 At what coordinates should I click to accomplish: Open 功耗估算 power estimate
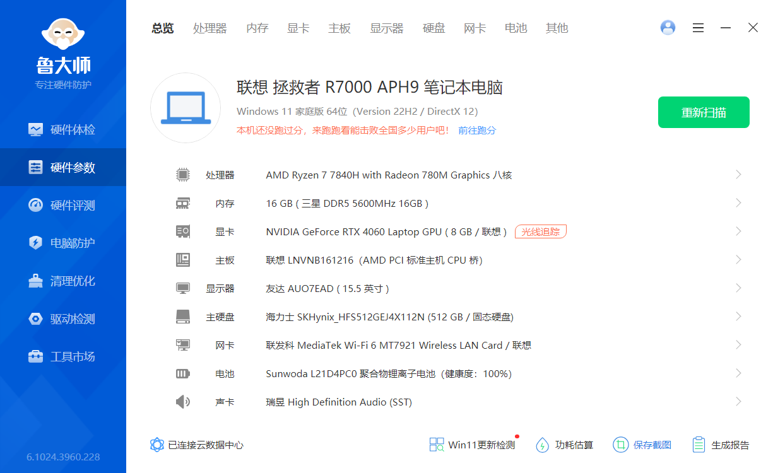(x=565, y=445)
